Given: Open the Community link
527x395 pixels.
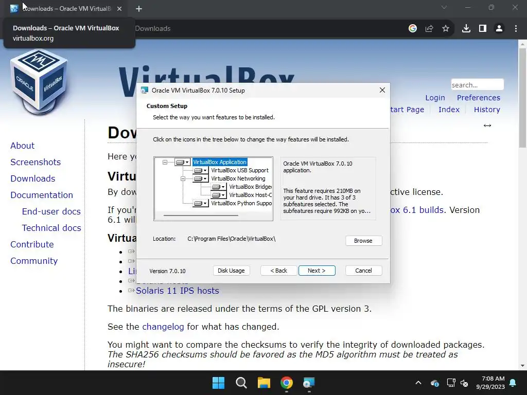Looking at the screenshot, I should point(34,261).
